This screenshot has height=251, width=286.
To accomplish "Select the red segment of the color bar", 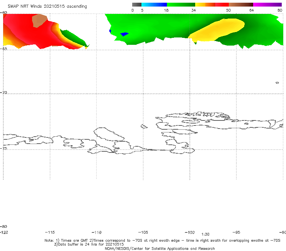I will [x=222, y=5].
